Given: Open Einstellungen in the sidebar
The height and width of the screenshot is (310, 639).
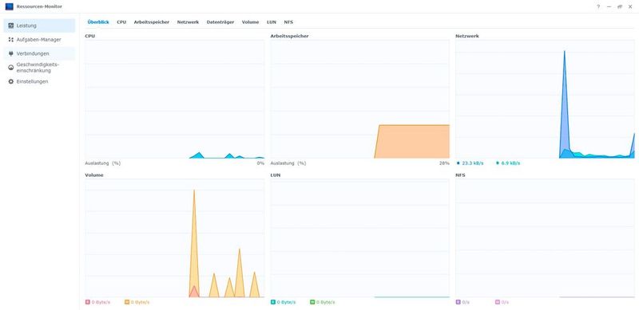Looking at the screenshot, I should (39, 81).
